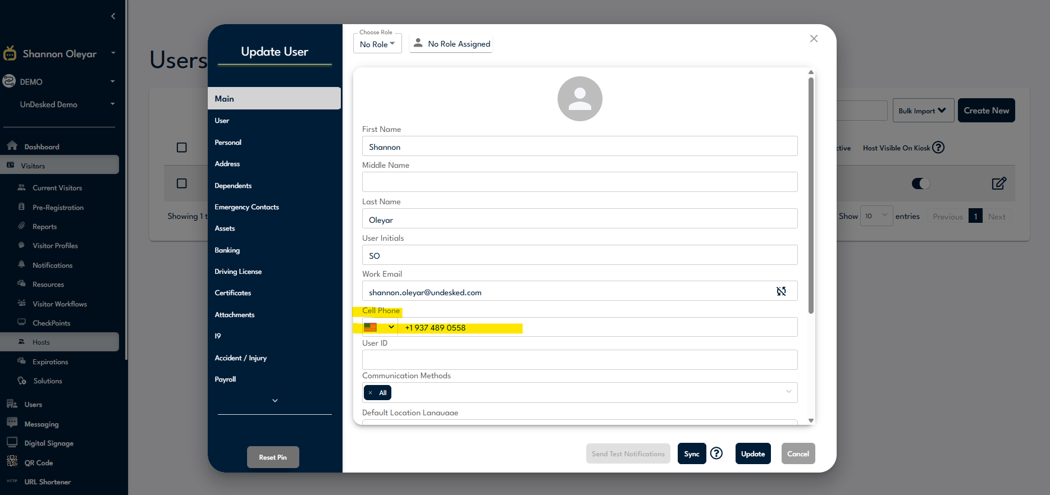The height and width of the screenshot is (495, 1050).
Task: Click the profile avatar placeholder image
Action: 579,99
